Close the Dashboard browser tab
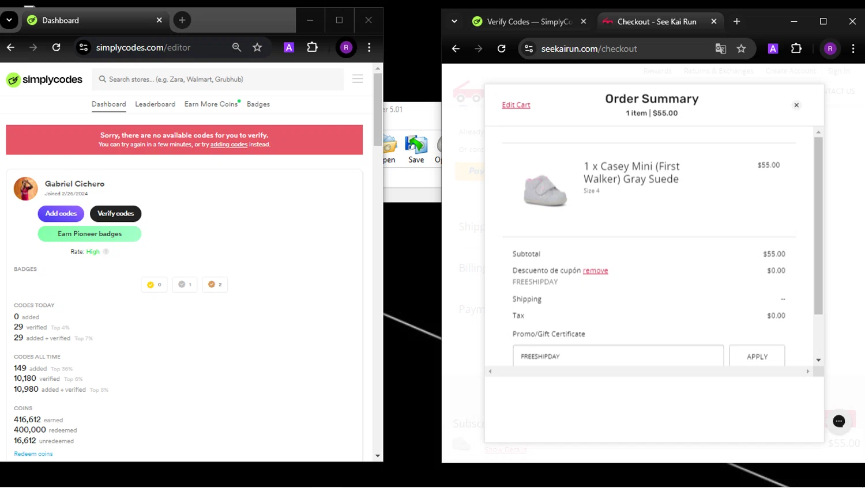Image resolution: width=865 pixels, height=488 pixels. pyautogui.click(x=159, y=20)
